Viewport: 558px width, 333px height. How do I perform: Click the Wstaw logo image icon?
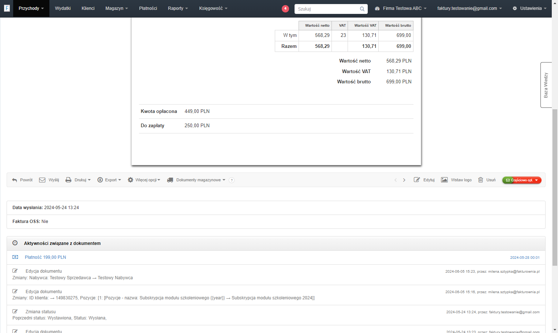pos(444,180)
